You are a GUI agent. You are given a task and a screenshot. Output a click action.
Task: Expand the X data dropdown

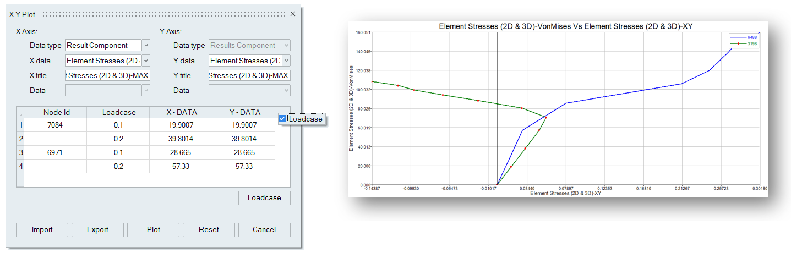click(146, 61)
